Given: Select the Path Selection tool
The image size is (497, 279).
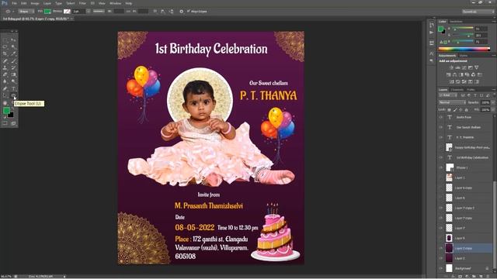Looking at the screenshot, I should click(5, 95).
